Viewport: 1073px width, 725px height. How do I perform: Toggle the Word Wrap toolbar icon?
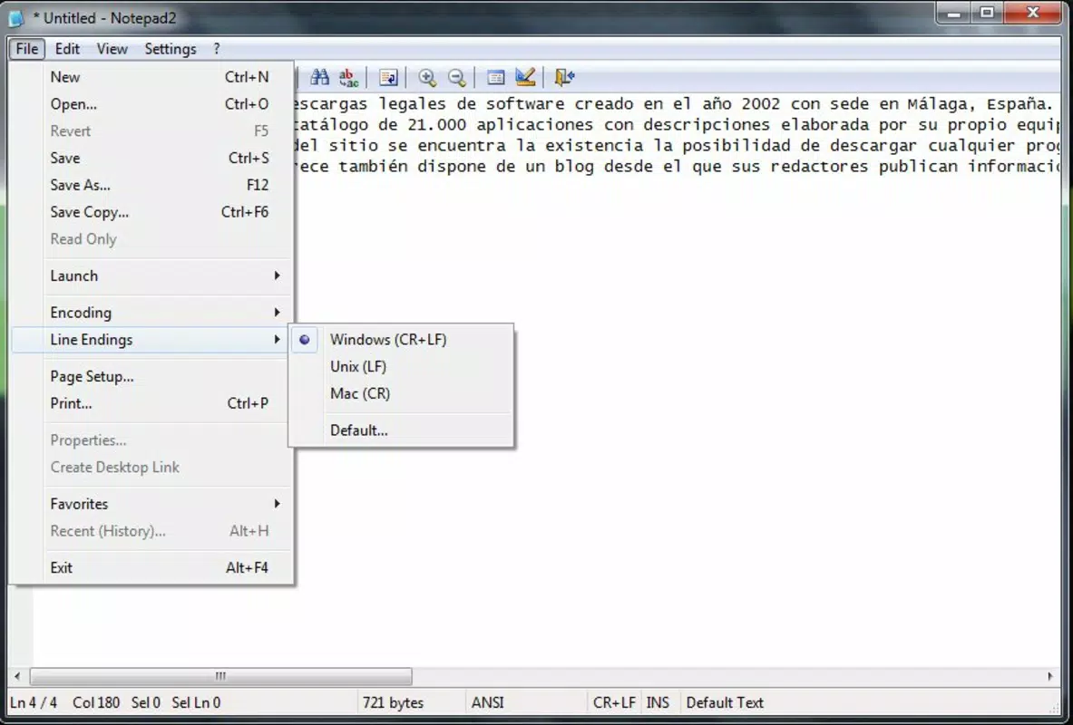tap(388, 77)
